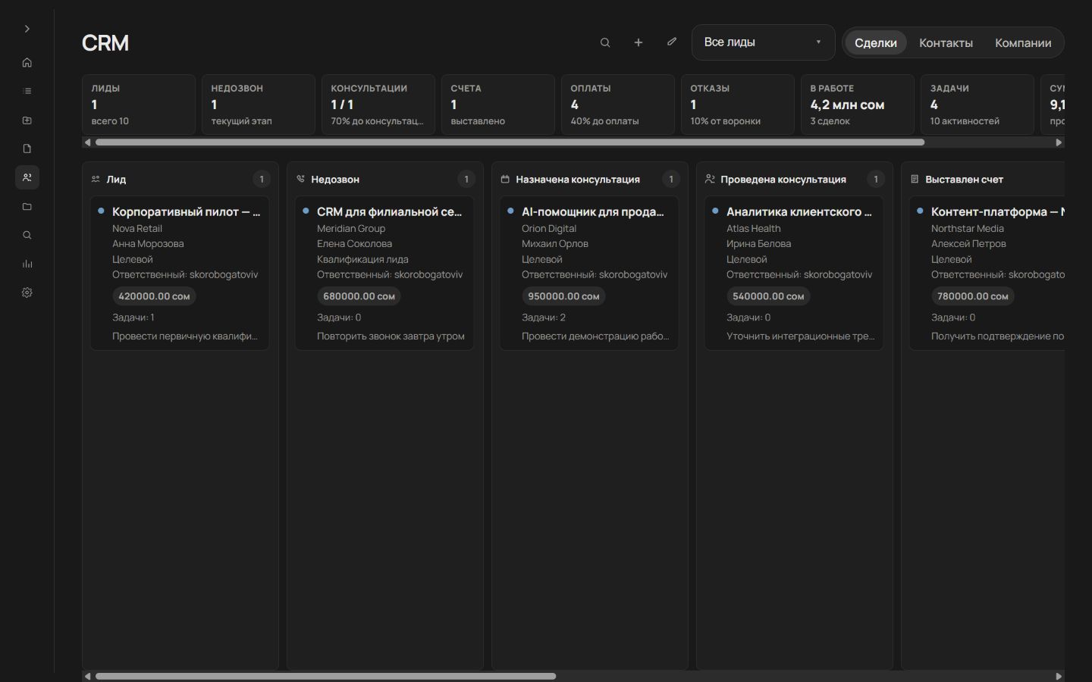
Task: Click the НЕДОЗВОН stat card
Action: pyautogui.click(x=259, y=105)
